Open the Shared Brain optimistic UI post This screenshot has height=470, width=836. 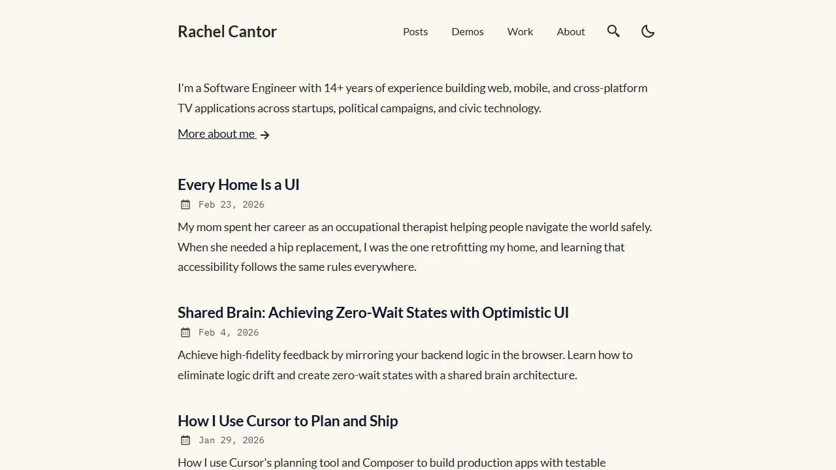pos(373,313)
